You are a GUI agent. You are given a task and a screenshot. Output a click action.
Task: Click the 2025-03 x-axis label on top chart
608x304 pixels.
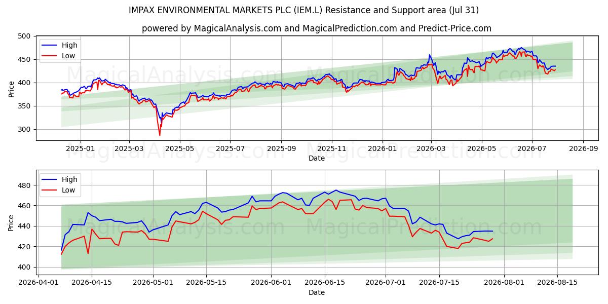(129, 149)
